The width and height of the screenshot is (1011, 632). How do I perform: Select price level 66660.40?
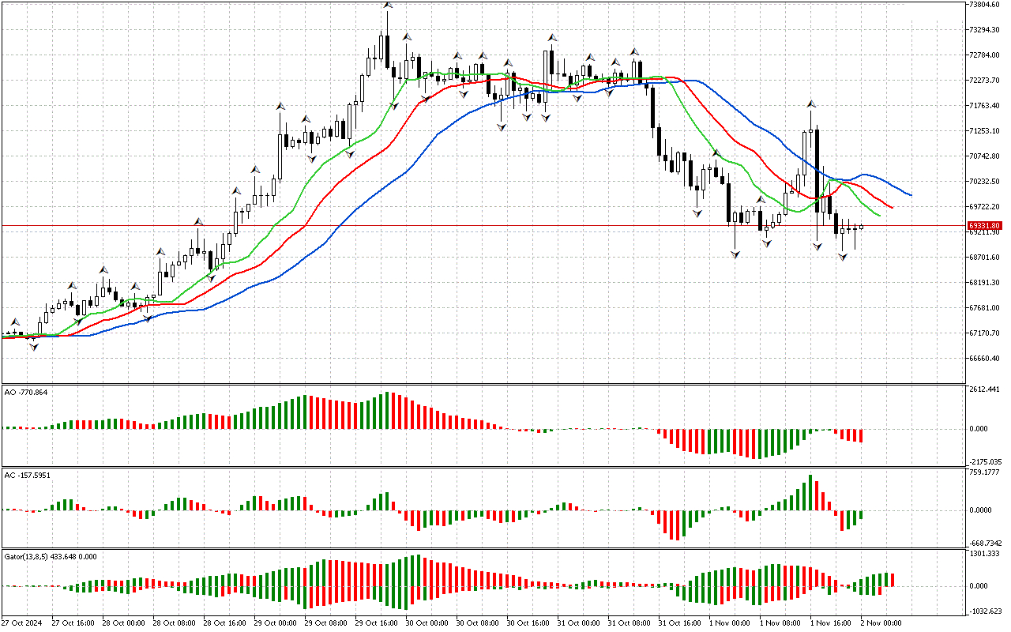point(986,359)
